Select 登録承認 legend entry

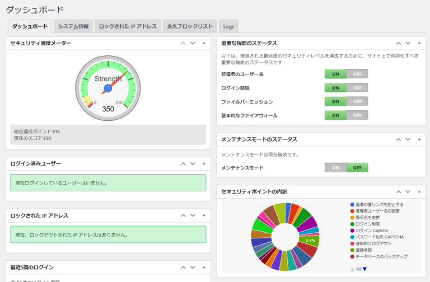pos(361,250)
